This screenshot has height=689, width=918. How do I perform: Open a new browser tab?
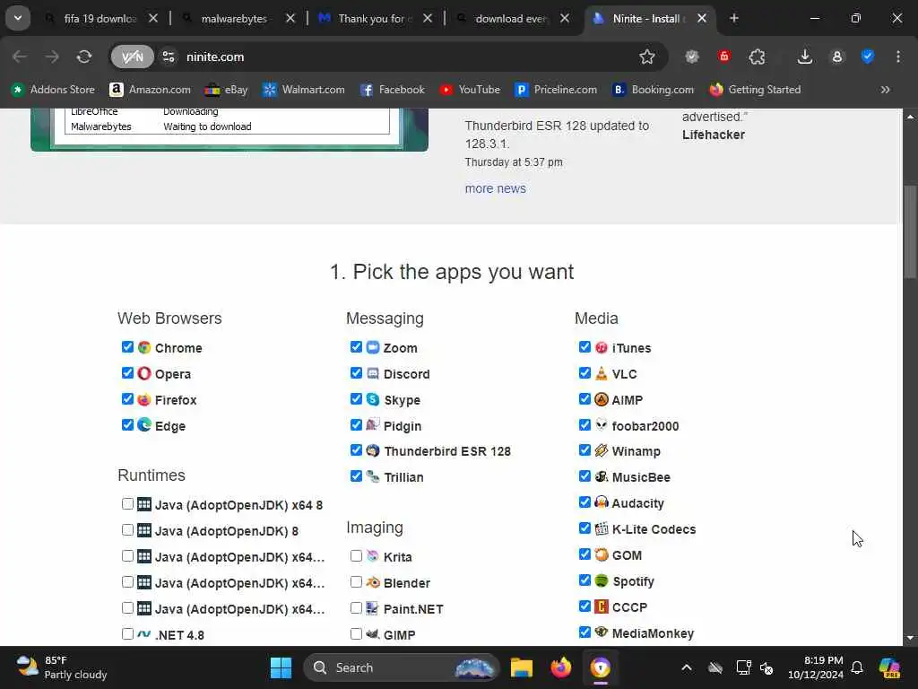click(x=734, y=18)
